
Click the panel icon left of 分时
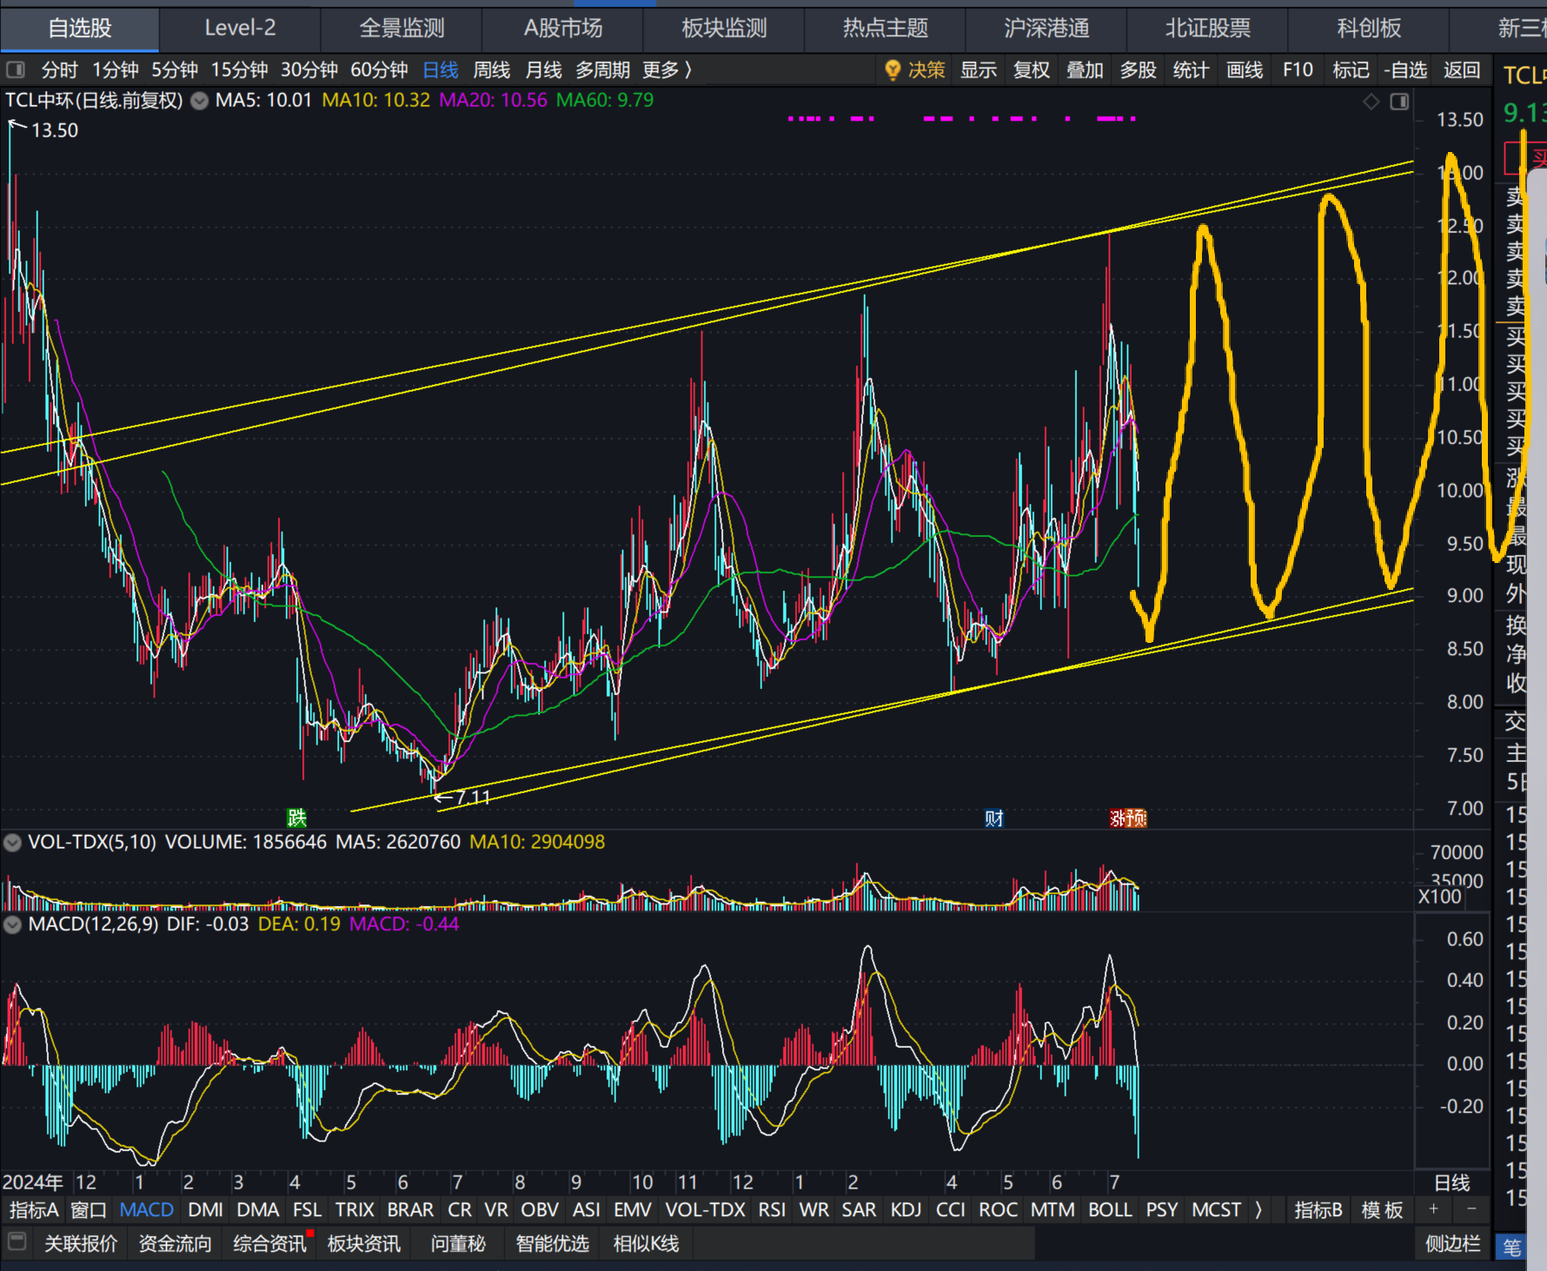(16, 70)
